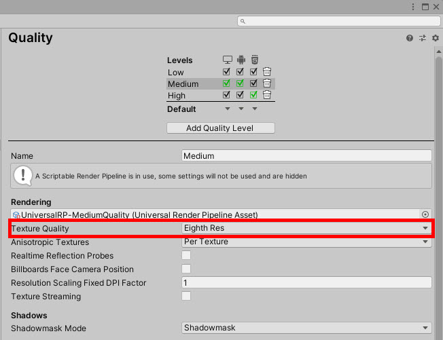Screen dimensions: 443x340
Task: Toggle High level for WebGL platform
Action: [253, 95]
